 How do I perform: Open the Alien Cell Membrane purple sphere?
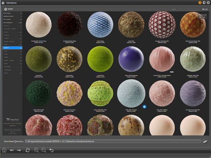point(131,59)
